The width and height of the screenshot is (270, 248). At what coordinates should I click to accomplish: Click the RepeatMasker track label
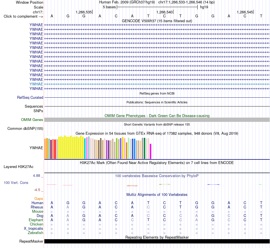pos(31,241)
